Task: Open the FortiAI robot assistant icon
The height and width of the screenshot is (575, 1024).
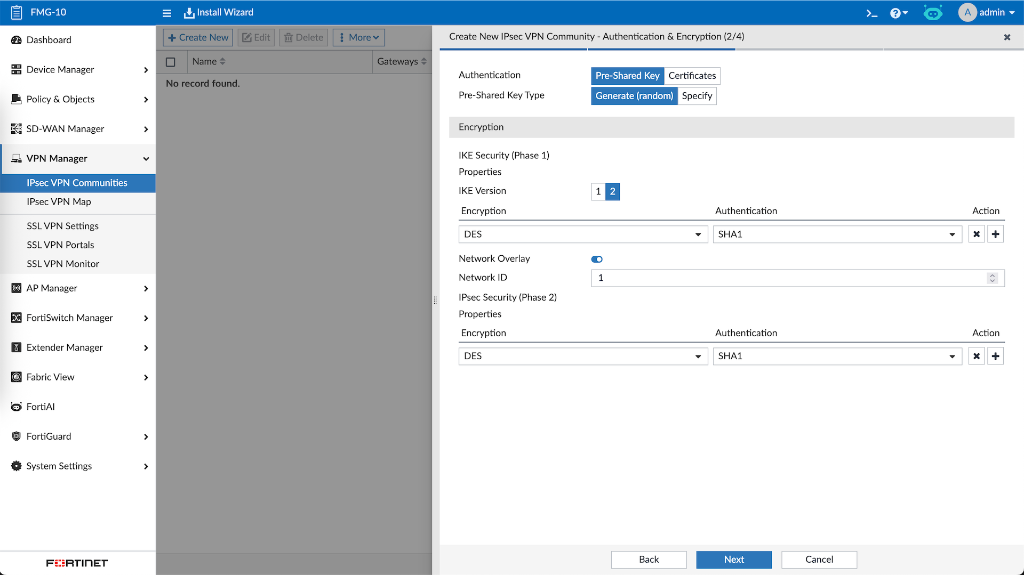Action: click(932, 13)
